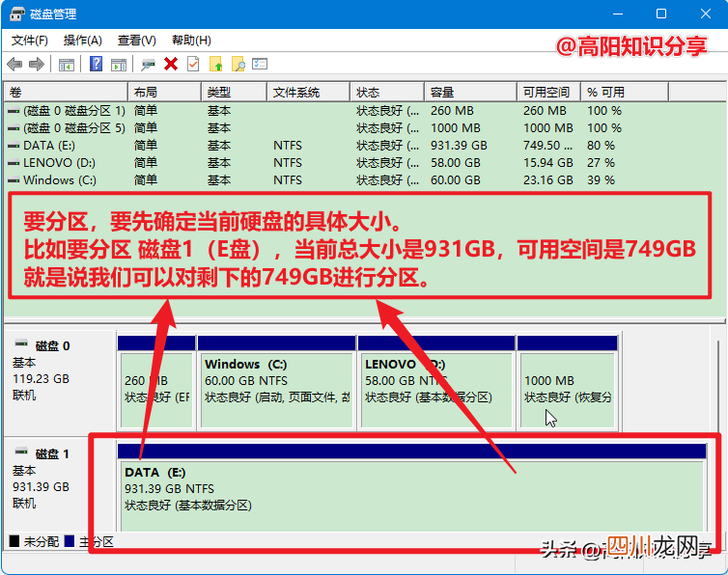
Task: Minimize the 磁盘管理 window
Action: tap(618, 14)
